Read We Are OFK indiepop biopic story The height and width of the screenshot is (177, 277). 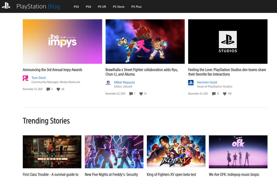[234, 175]
